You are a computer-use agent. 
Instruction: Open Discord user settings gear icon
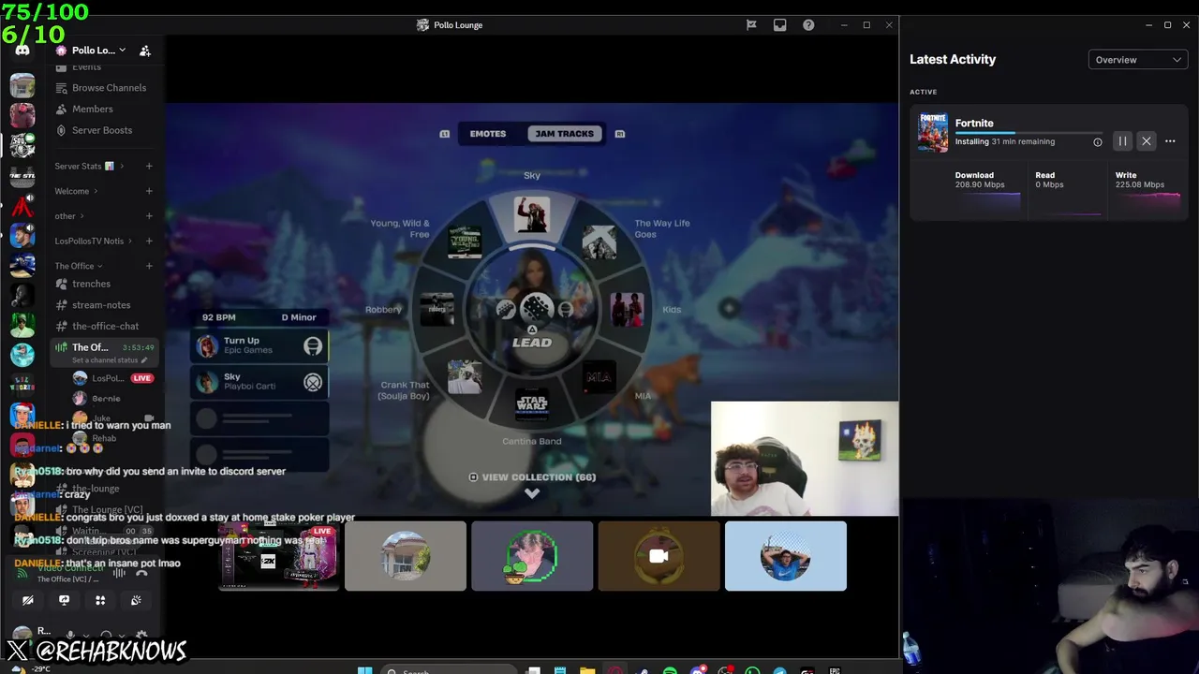141,636
